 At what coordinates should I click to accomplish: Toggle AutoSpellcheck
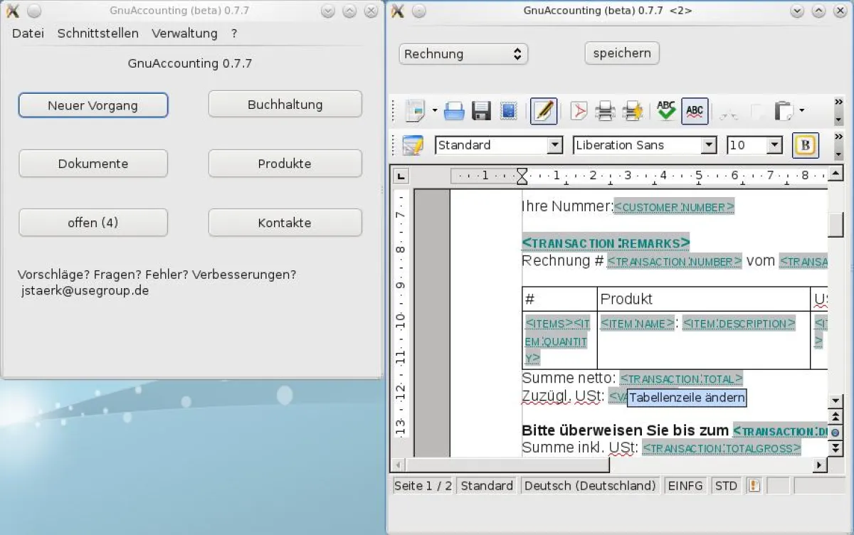click(695, 111)
